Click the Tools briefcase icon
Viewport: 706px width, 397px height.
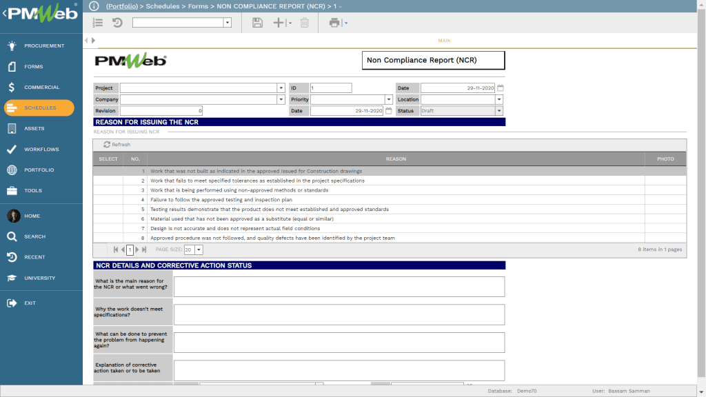12,191
